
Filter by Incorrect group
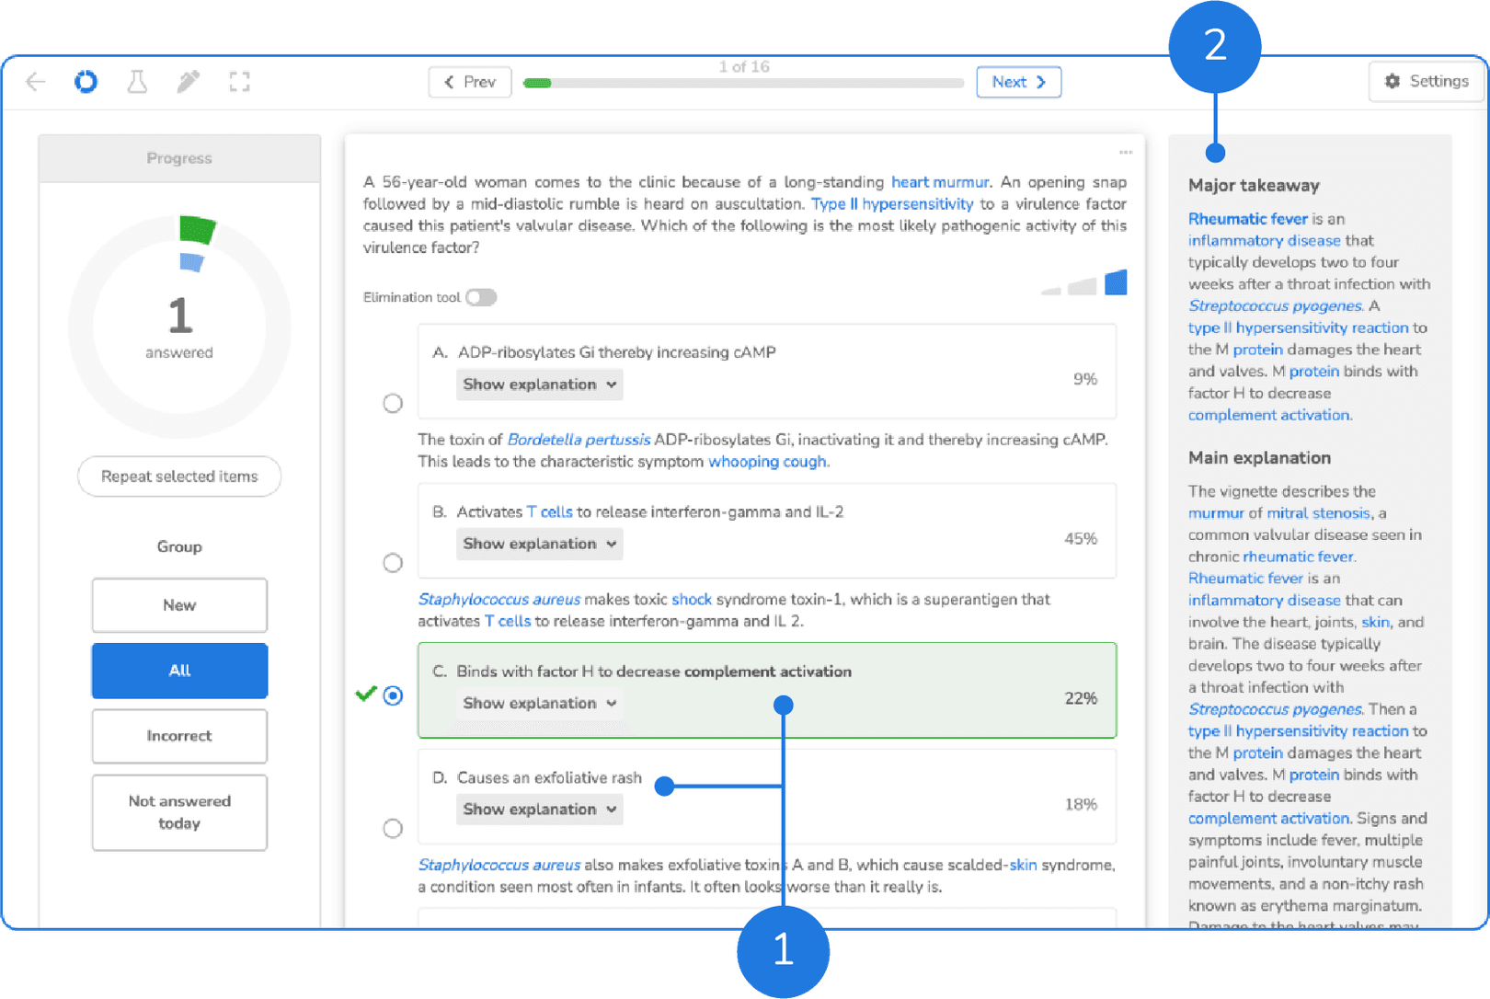tap(179, 736)
